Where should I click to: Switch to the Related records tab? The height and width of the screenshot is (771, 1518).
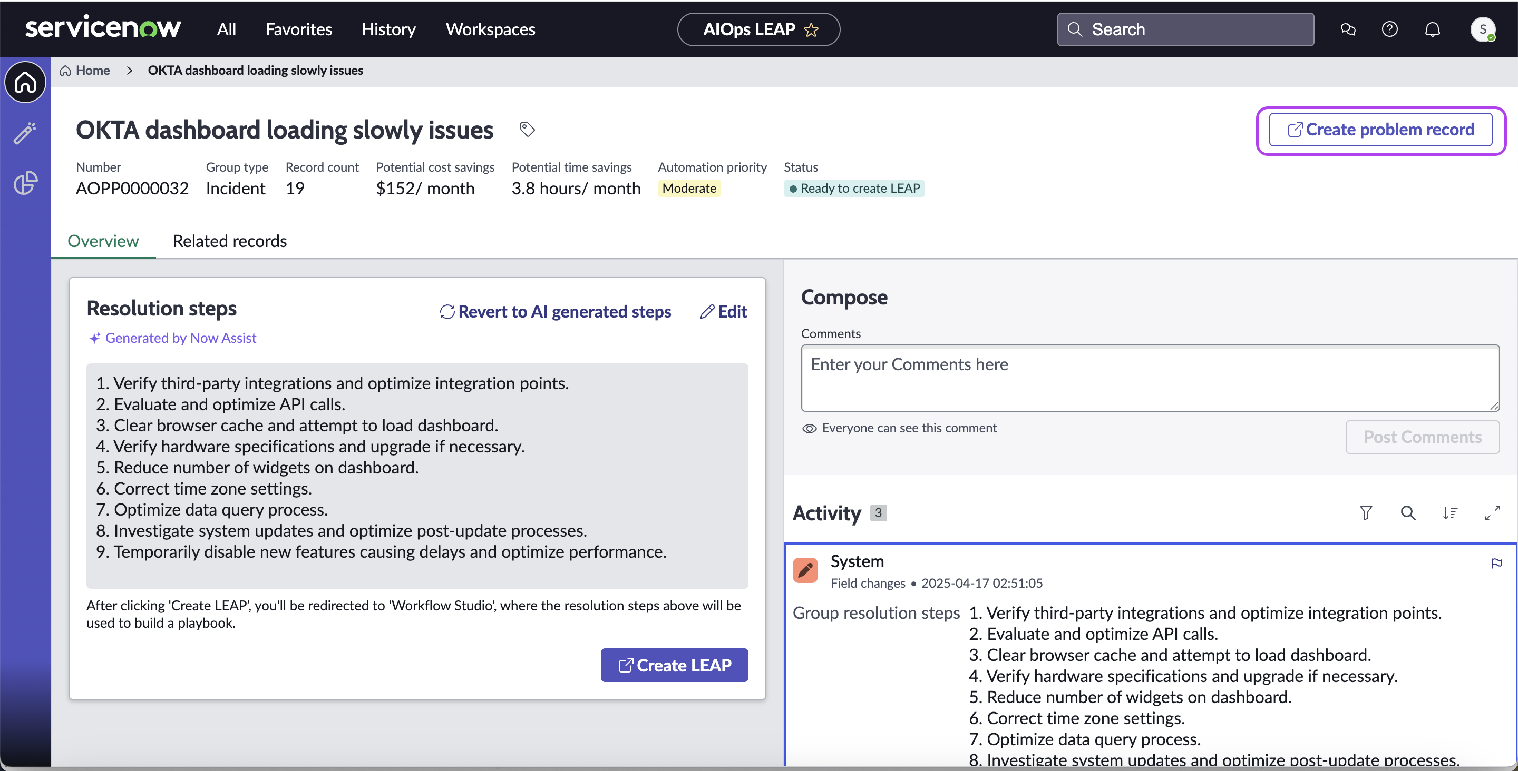pyautogui.click(x=230, y=241)
